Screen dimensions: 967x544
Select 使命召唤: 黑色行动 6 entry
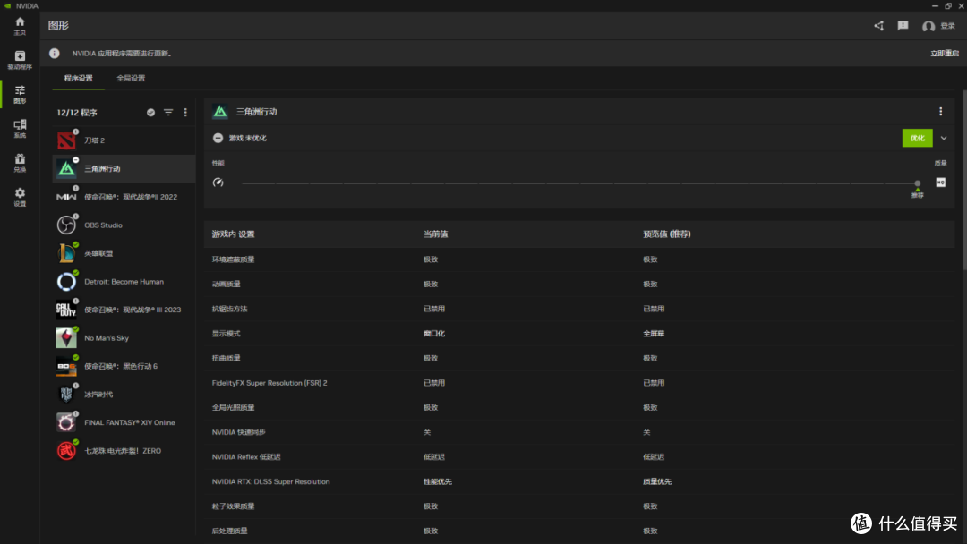click(x=124, y=366)
